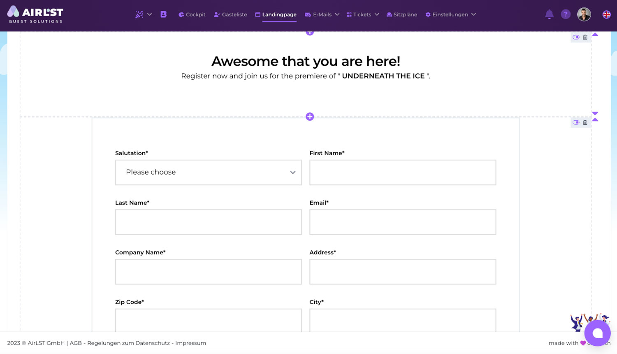Click the Tickets grid icon
This screenshot has height=354, width=617.
tap(349, 14)
